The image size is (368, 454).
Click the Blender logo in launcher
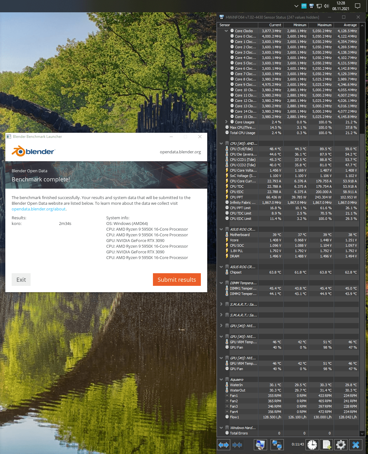click(33, 151)
